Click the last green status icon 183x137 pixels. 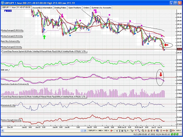[x=177, y=134]
